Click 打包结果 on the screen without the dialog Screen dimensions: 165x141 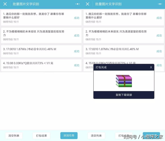pos(41,136)
